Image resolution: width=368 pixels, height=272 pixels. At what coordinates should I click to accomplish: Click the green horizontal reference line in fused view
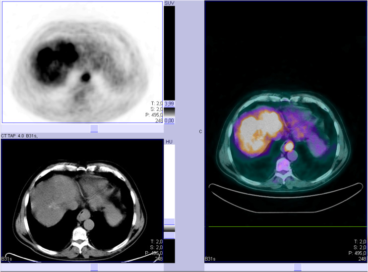click(x=288, y=227)
